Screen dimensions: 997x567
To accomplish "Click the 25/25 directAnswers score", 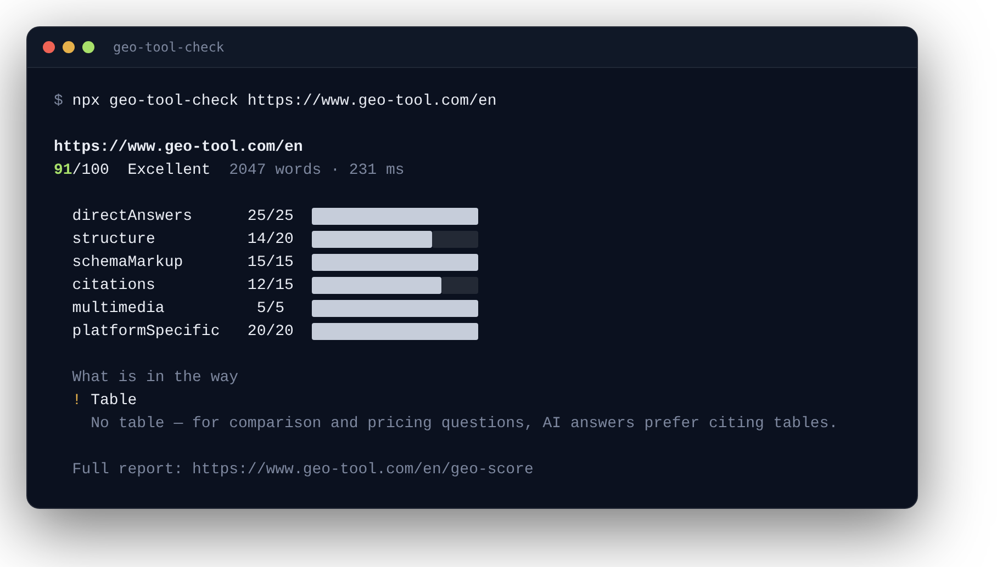I will click(271, 216).
